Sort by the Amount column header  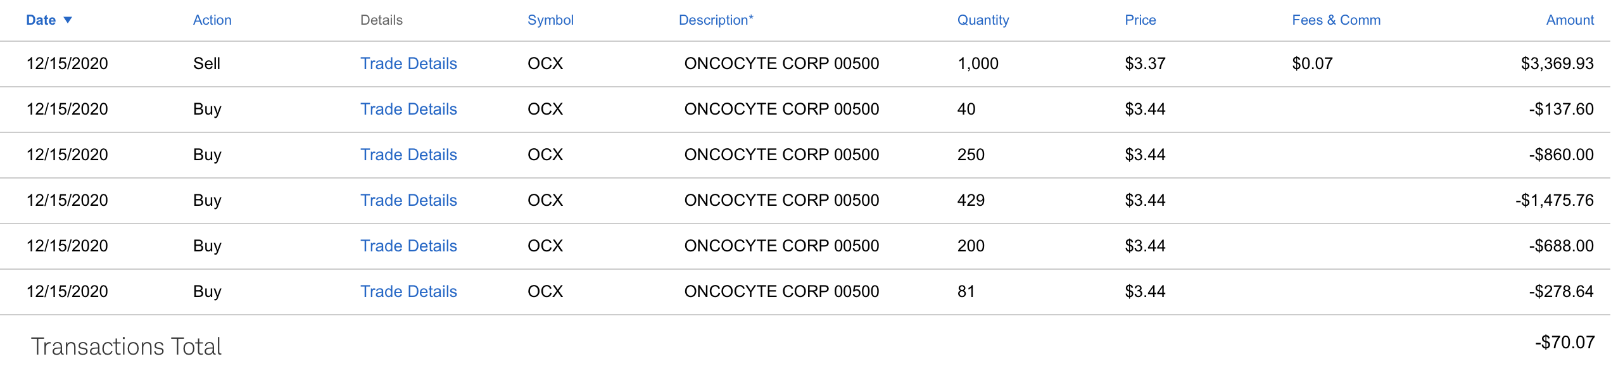[1569, 20]
